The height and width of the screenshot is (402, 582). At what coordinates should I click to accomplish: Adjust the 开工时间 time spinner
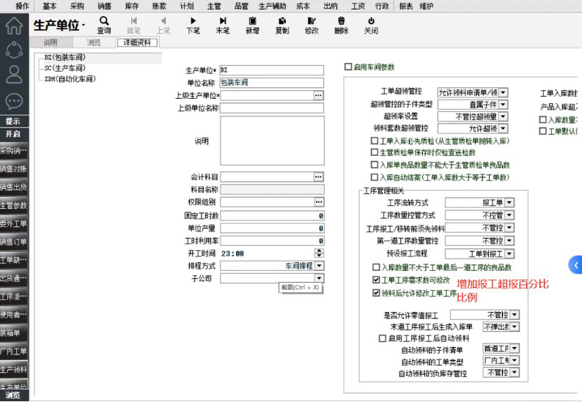point(319,253)
